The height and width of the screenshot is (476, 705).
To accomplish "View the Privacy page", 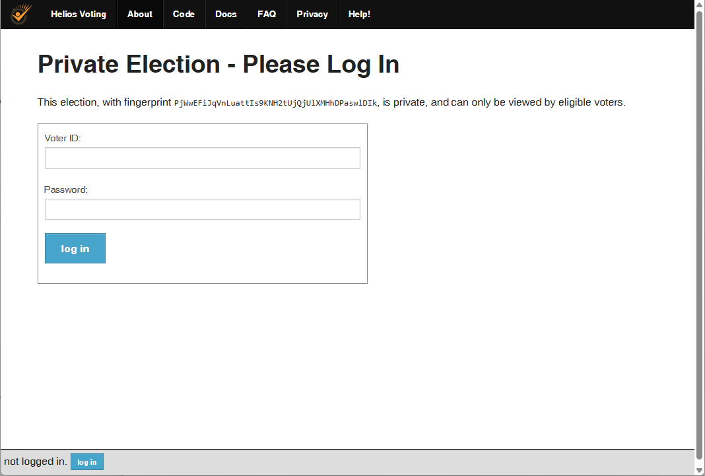I will coord(312,14).
